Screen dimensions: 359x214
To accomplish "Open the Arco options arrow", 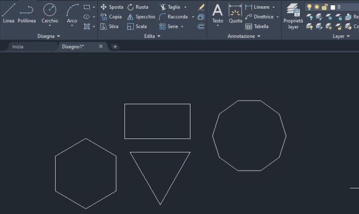I will (x=72, y=25).
